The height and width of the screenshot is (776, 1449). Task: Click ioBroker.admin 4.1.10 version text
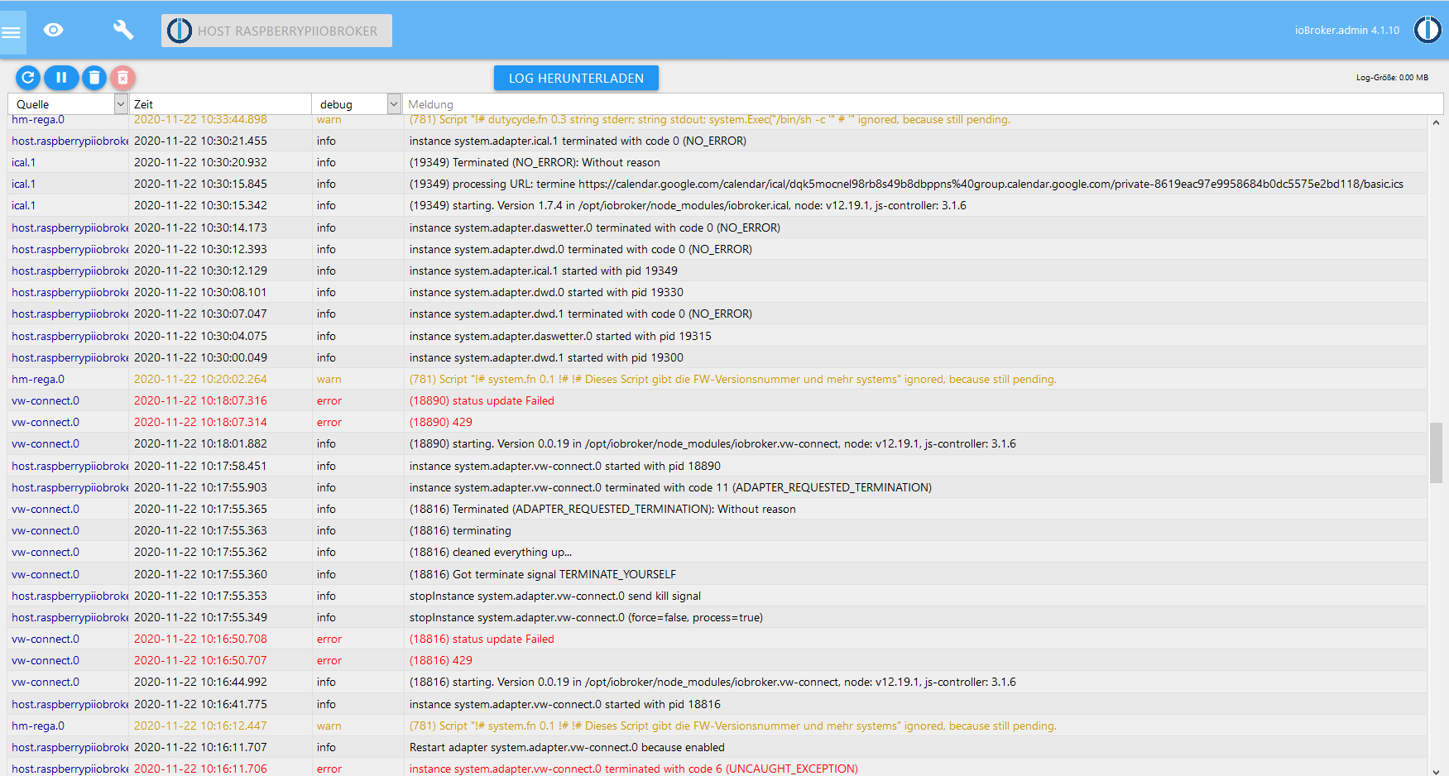tap(1347, 30)
